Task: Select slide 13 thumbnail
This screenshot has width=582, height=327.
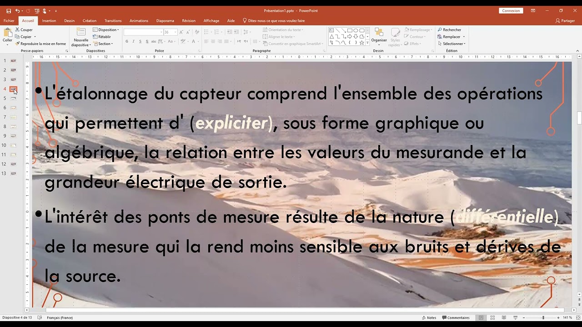Action: tap(13, 173)
